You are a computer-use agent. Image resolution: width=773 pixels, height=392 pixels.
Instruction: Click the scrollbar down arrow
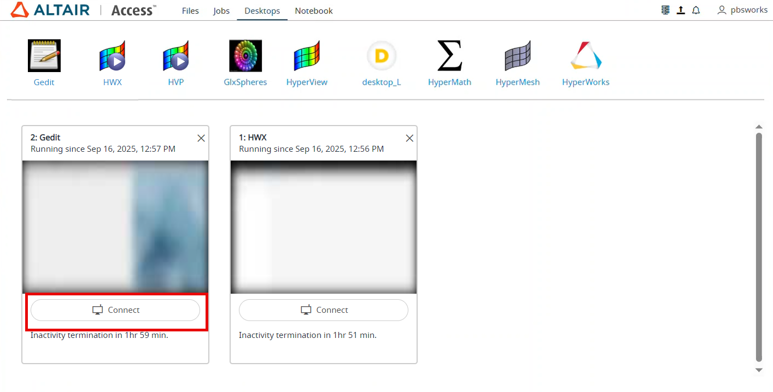[x=758, y=370]
